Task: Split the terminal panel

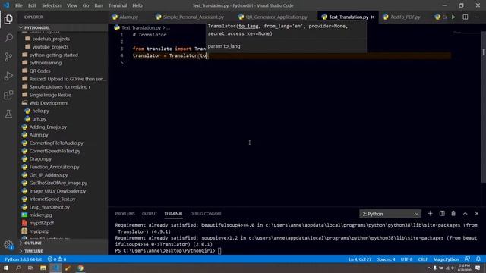Action: [x=442, y=214]
